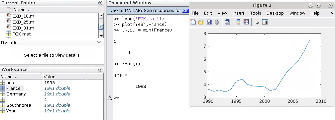Viewport: 335px width, 120px height.
Task: Click France variable icon in Workspace
Action: (3, 88)
